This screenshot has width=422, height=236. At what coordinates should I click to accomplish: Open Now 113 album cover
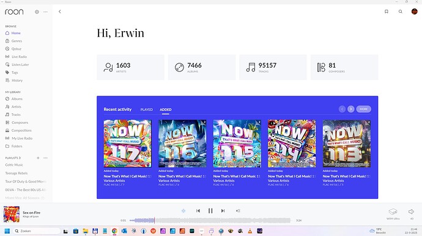tap(347, 143)
